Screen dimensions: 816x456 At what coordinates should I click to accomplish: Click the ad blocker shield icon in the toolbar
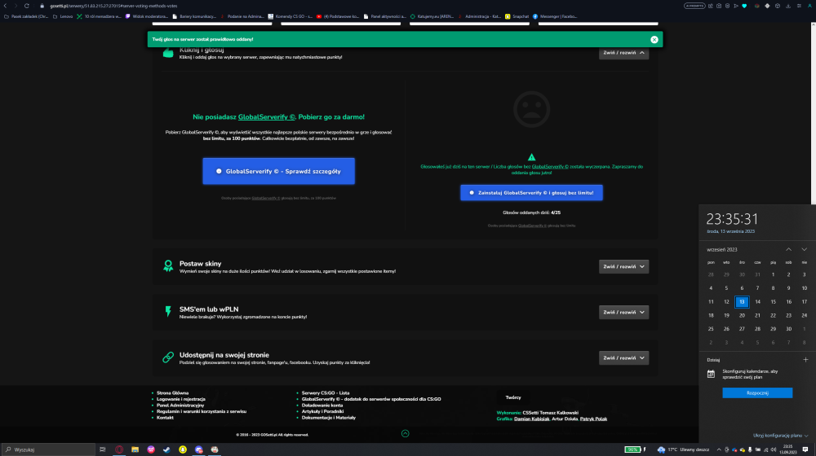pos(727,6)
